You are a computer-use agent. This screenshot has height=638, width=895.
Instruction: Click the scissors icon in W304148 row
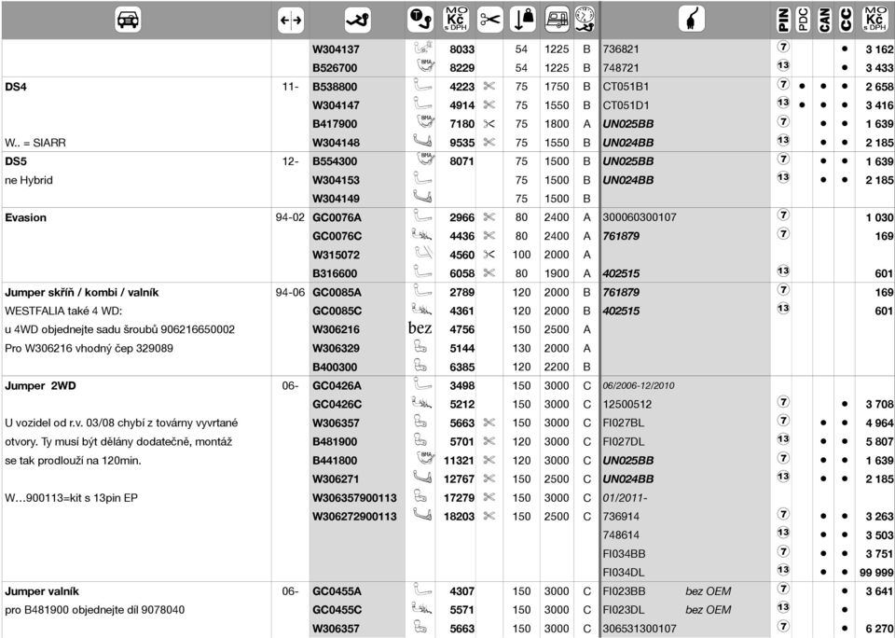[489, 142]
